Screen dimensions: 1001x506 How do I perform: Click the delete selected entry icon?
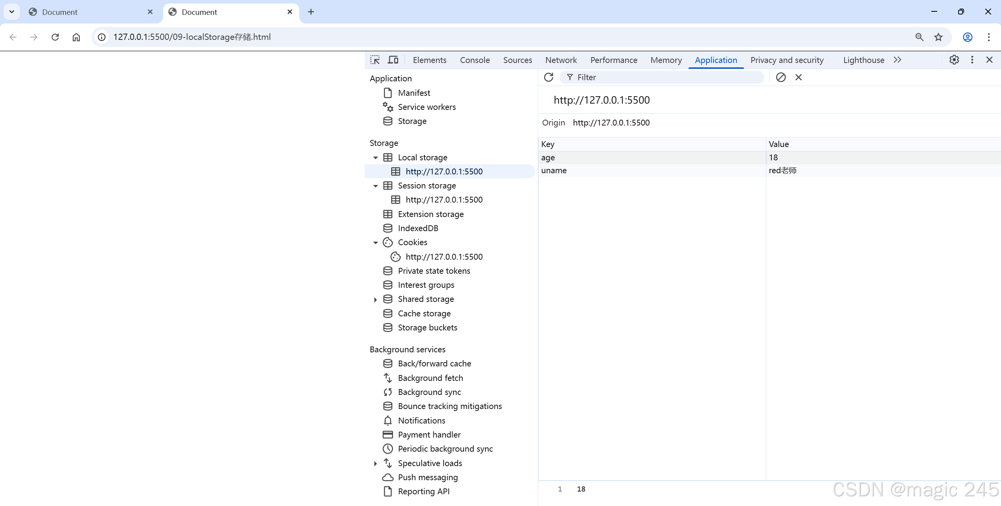pos(798,77)
